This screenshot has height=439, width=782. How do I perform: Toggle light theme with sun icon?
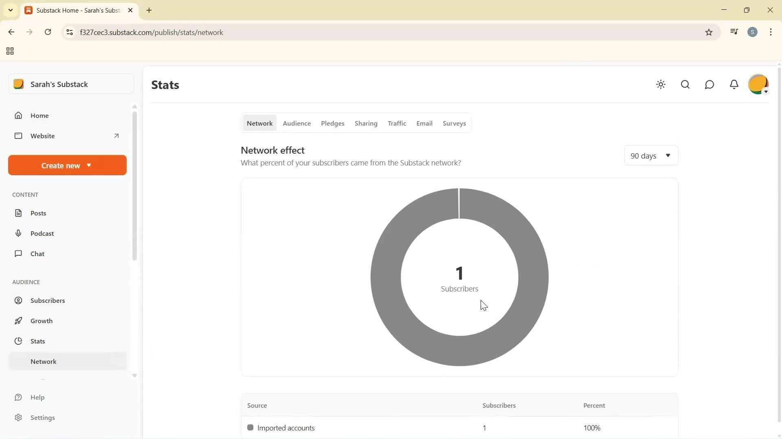(x=661, y=85)
